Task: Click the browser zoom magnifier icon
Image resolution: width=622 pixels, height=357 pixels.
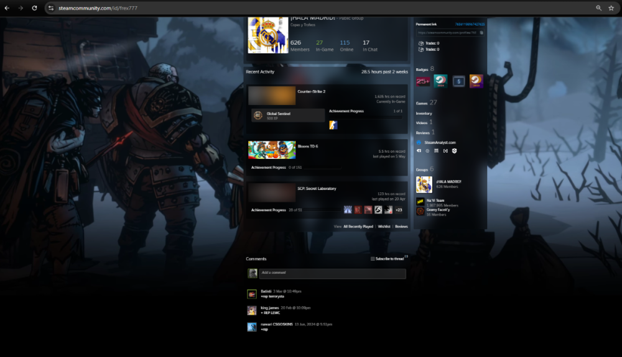Action: [x=598, y=8]
